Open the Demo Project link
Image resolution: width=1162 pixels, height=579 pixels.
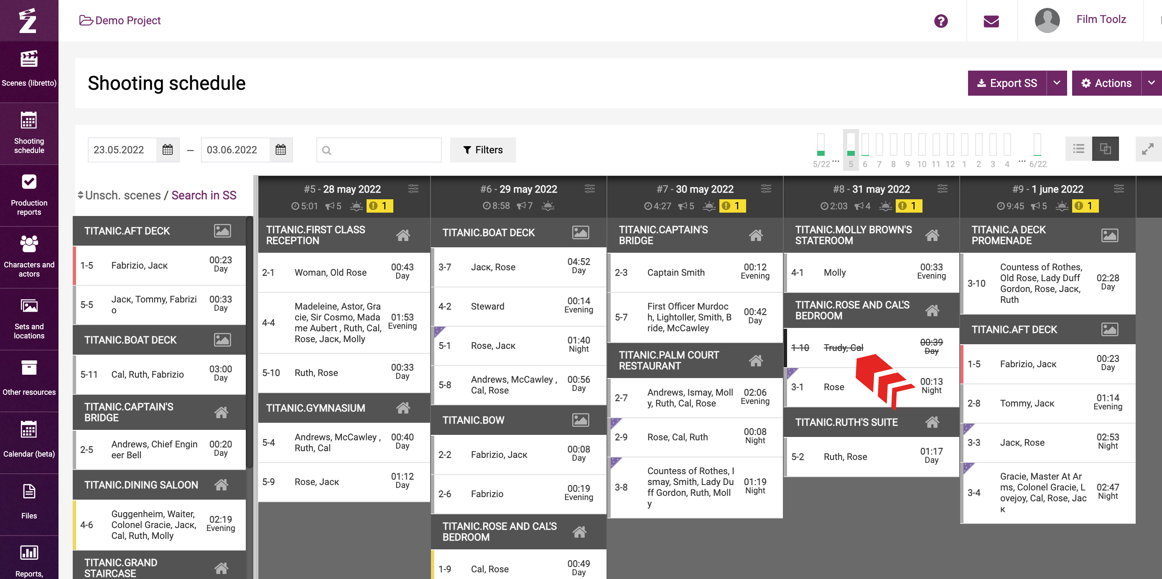(120, 20)
